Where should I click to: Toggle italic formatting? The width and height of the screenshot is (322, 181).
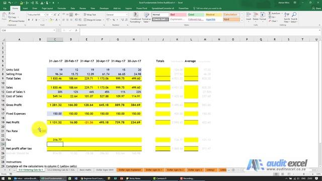(32, 20)
